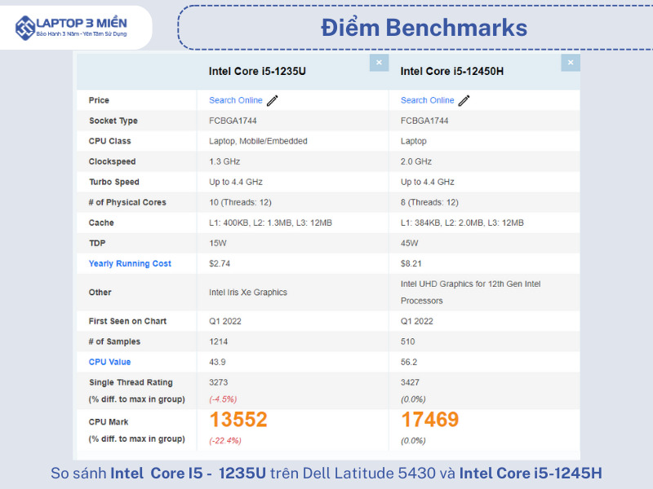
Task: Click the red -22.4% difference value
Action: (224, 440)
